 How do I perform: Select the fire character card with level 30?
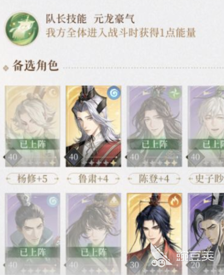tap(154, 234)
